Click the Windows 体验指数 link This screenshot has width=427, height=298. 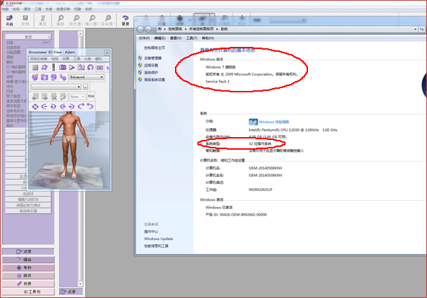[274, 122]
